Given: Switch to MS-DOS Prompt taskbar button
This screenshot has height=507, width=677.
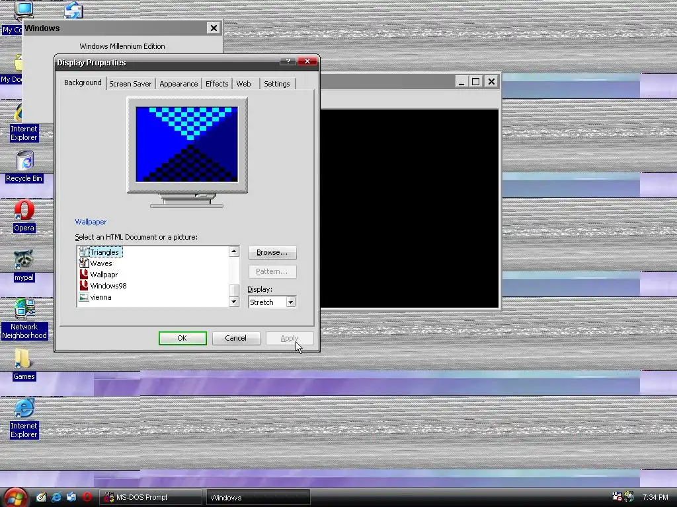Looking at the screenshot, I should [x=150, y=497].
